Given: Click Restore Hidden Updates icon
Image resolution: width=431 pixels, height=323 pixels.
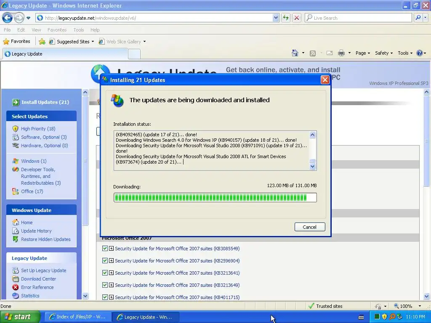Looking at the screenshot, I should coord(16,239).
